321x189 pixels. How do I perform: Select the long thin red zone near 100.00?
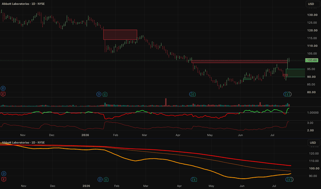pos(239,62)
